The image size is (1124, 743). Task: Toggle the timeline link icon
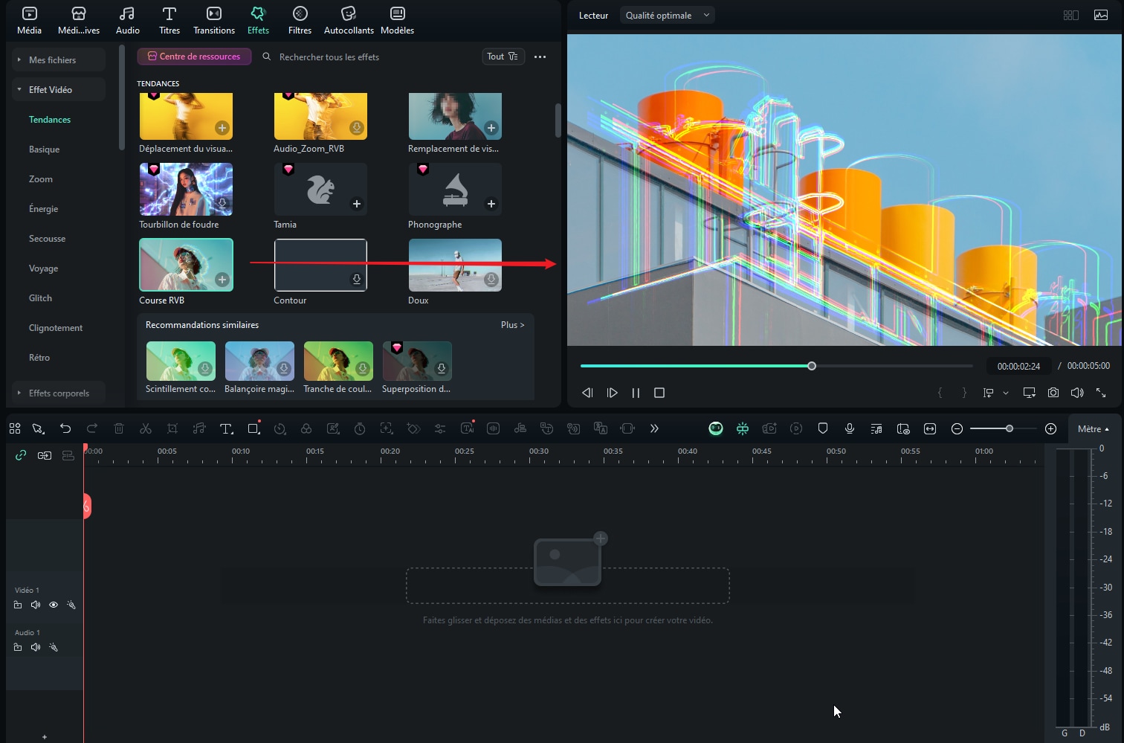21,455
